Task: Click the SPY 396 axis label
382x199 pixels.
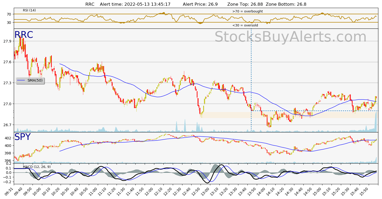Action: [8, 161]
